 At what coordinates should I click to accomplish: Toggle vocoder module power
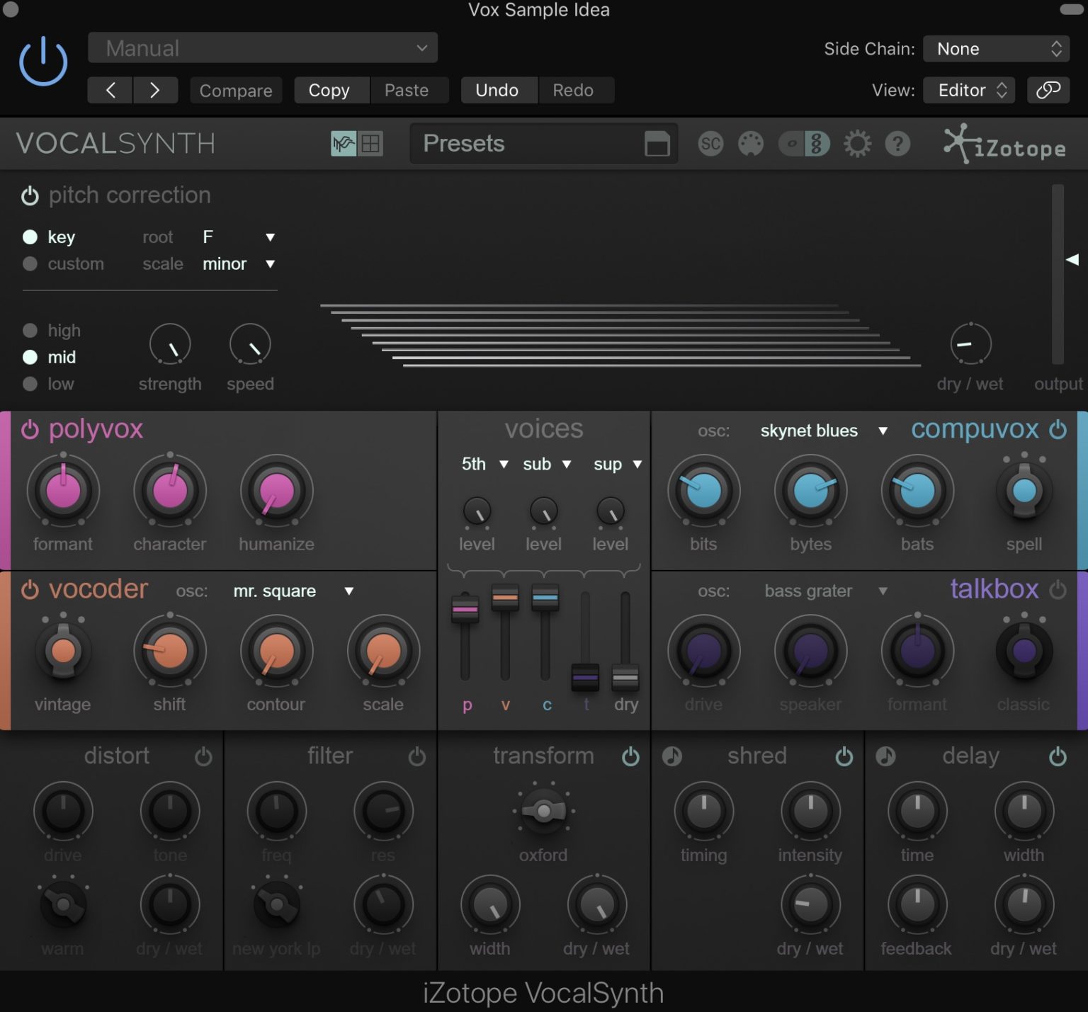[30, 589]
